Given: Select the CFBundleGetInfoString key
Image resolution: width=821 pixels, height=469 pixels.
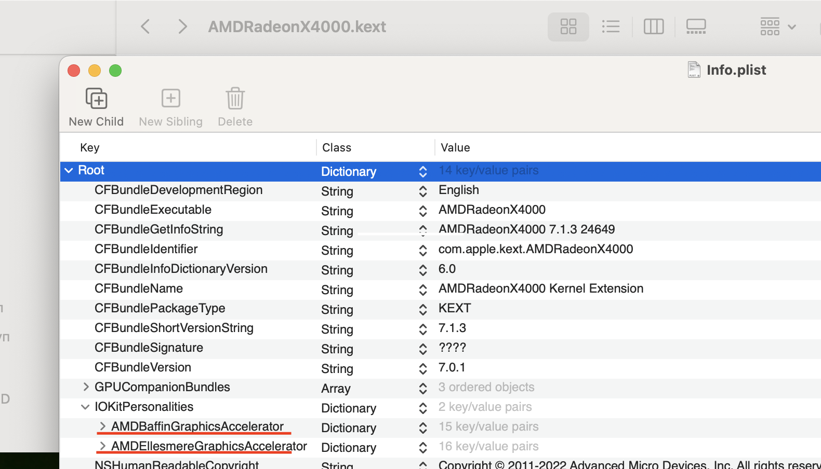Looking at the screenshot, I should tap(158, 229).
